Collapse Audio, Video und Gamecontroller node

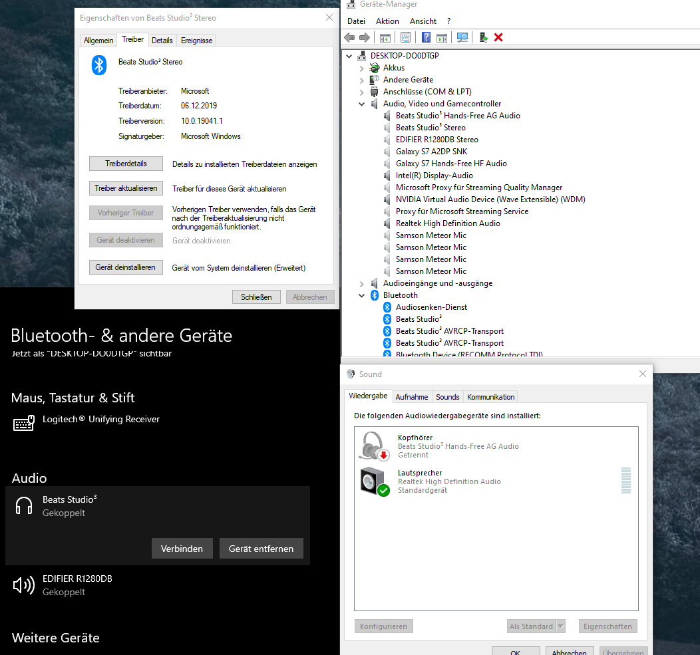point(361,104)
